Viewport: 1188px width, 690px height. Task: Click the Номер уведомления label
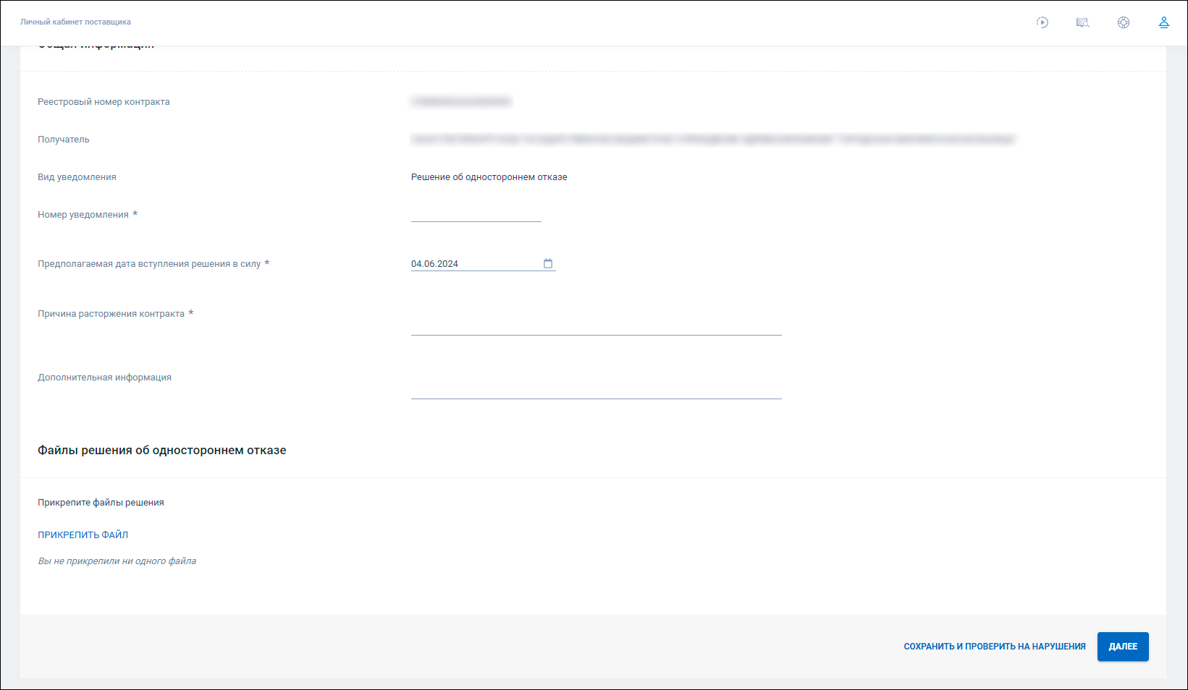pos(83,215)
